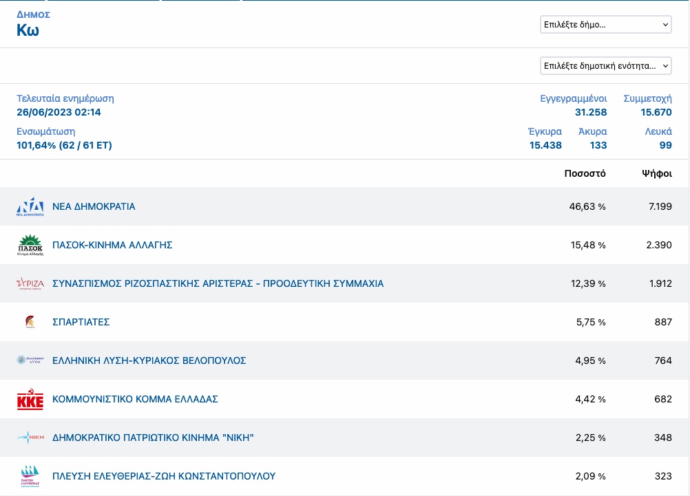690x496 pixels.
Task: Click percentage '2,25 %' for ΝΙΚΗ
Action: point(591,438)
